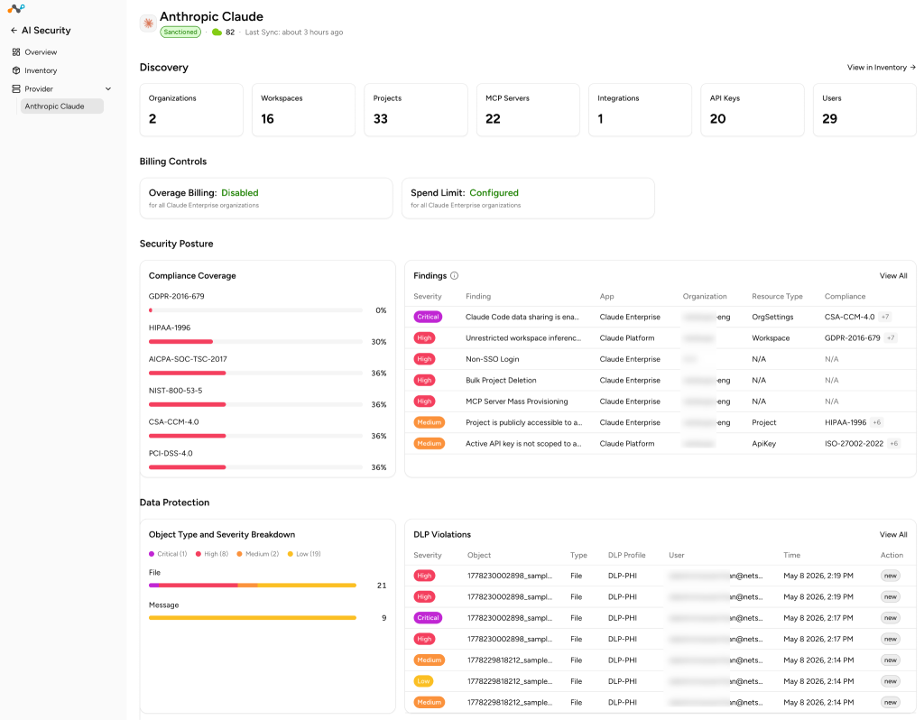Click the back arrow beside AI Security

[x=14, y=30]
